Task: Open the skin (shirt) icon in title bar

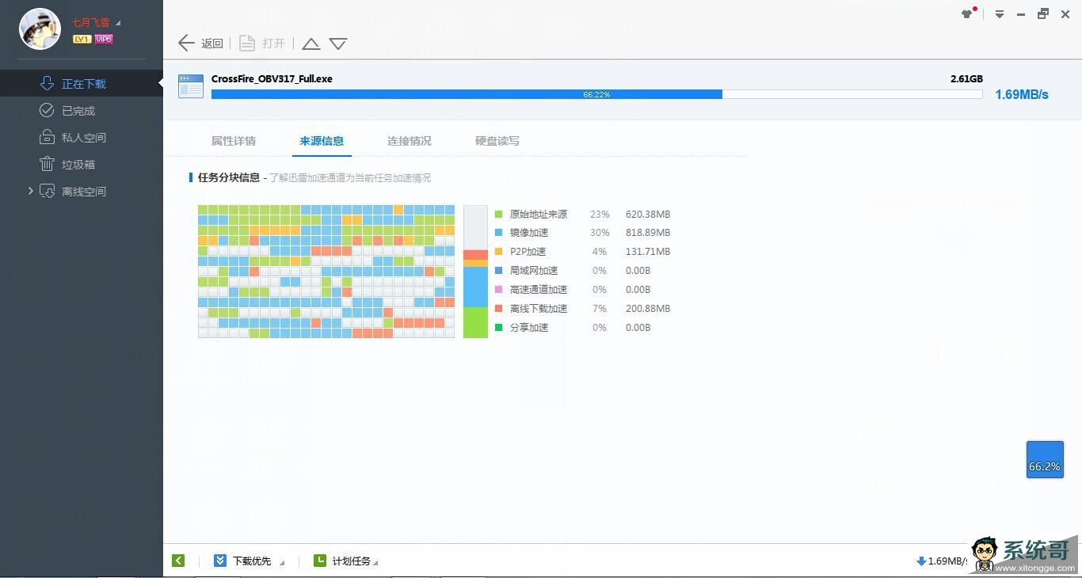Action: coord(968,13)
